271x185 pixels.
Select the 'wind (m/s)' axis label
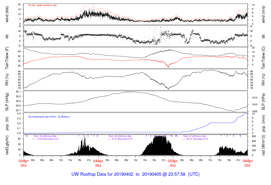(263, 15)
